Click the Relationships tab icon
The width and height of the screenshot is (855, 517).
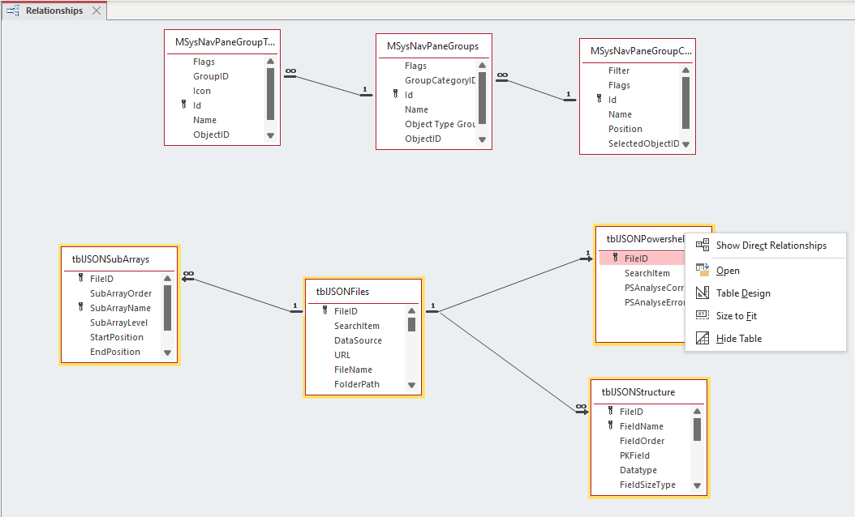coord(13,11)
